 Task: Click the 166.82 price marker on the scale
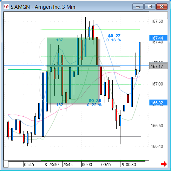[x=158, y=103]
